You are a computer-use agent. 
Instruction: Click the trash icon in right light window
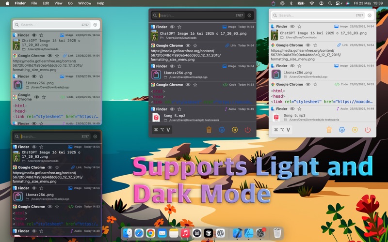[x=329, y=130]
